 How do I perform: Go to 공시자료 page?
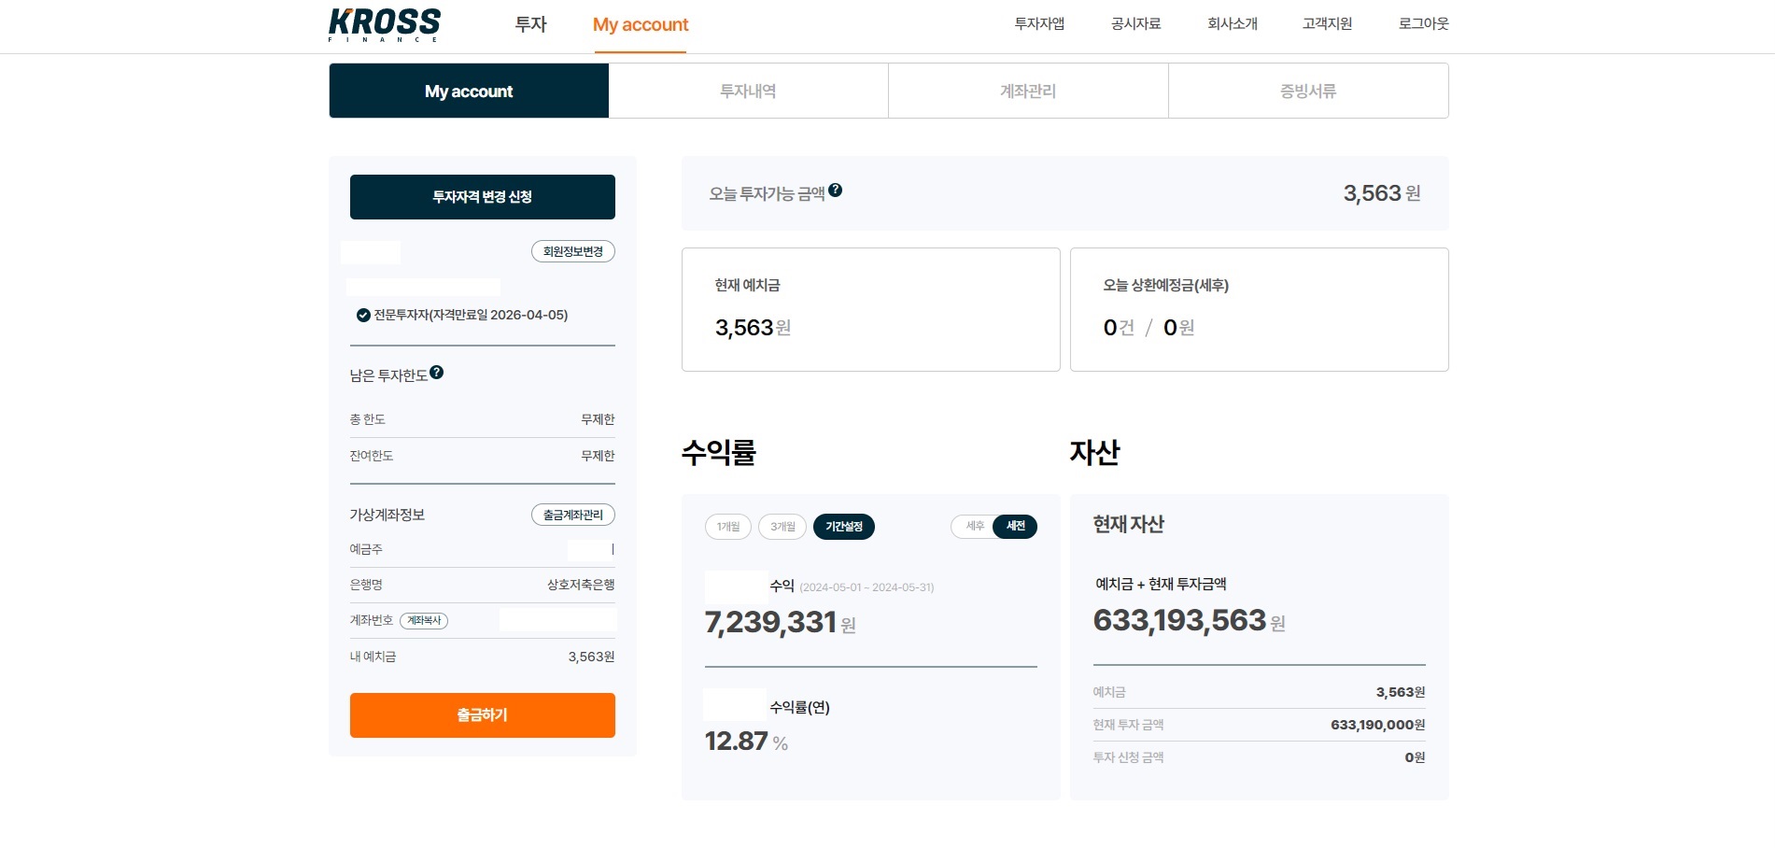(x=1135, y=23)
